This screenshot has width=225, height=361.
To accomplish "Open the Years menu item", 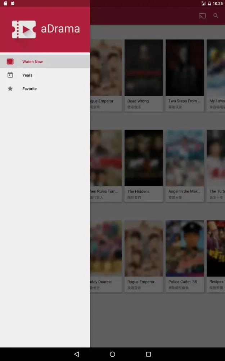I will coord(45,75).
